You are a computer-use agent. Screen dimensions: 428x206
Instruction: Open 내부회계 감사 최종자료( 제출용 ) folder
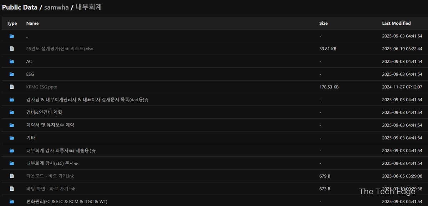pos(61,151)
